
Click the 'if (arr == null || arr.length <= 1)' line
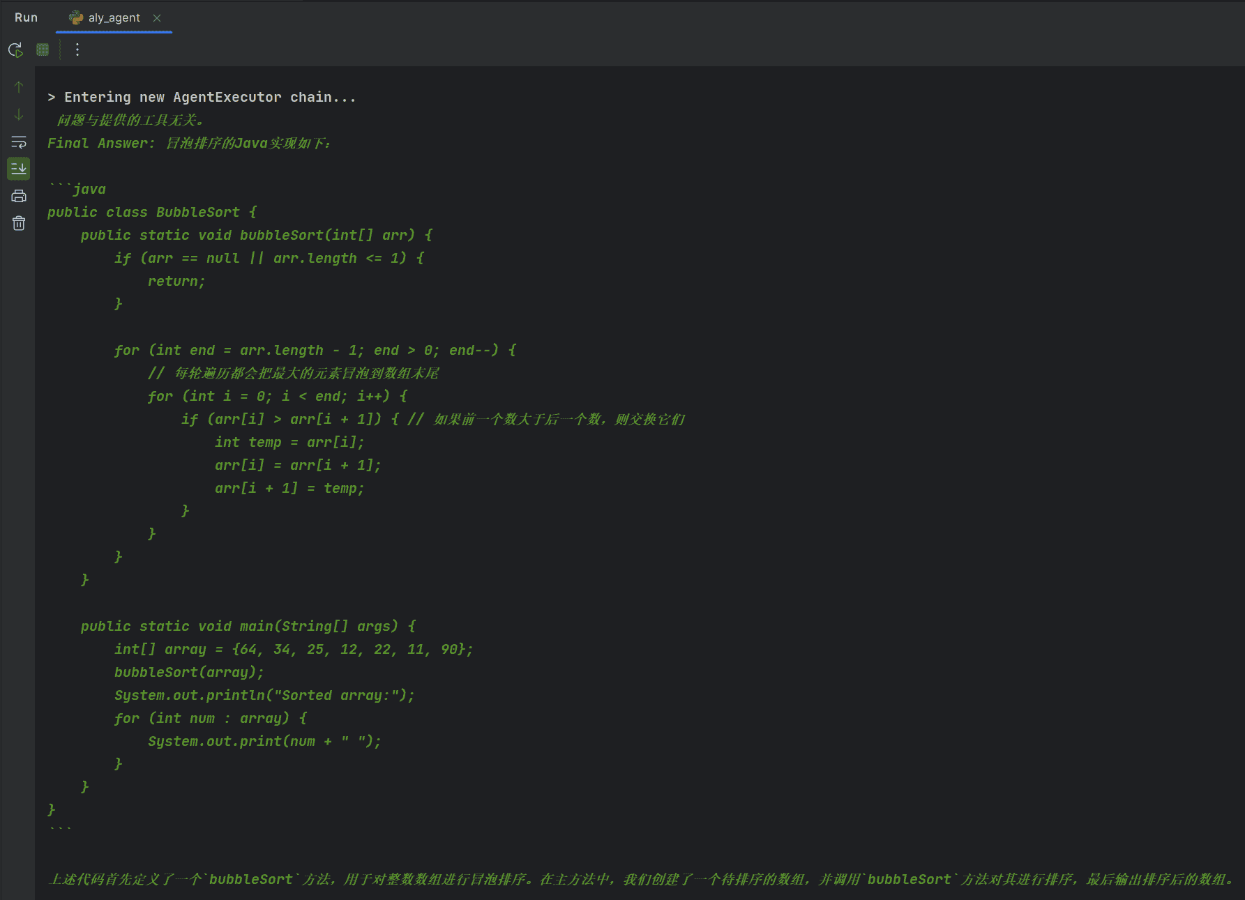[269, 258]
